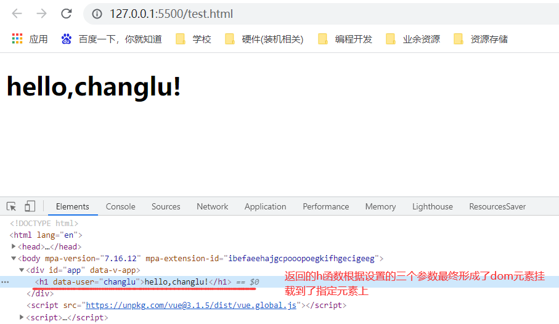Expand the <head> node
Screen dimensions: 559x324
click(x=14, y=246)
